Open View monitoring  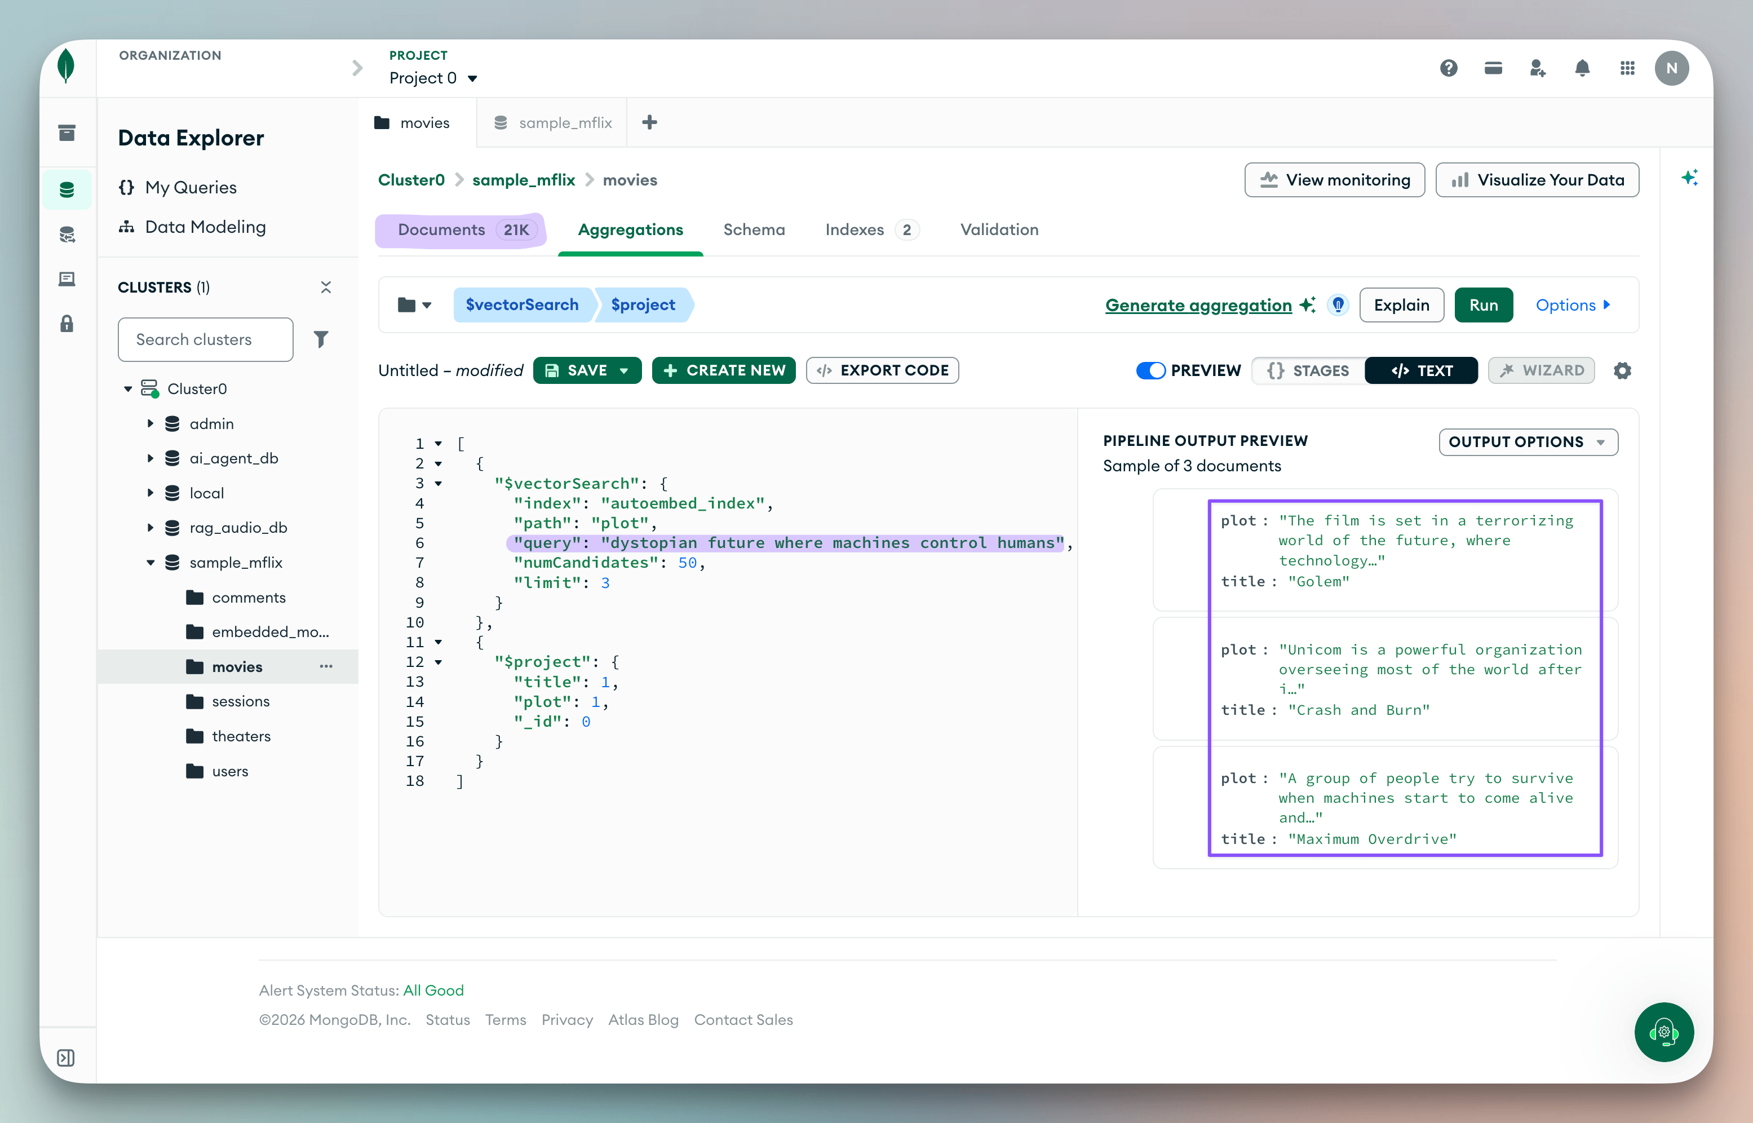(1334, 179)
